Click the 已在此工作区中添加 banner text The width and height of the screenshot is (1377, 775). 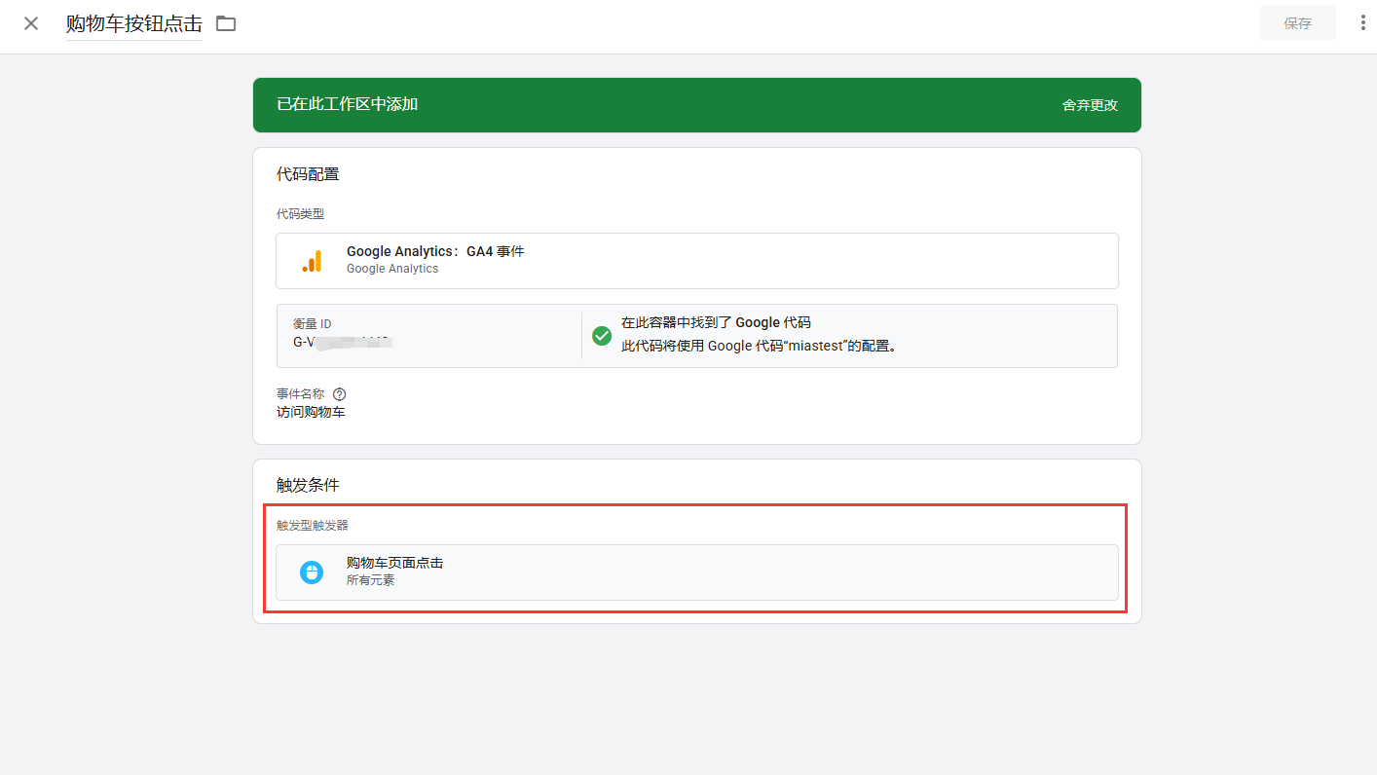tap(348, 104)
